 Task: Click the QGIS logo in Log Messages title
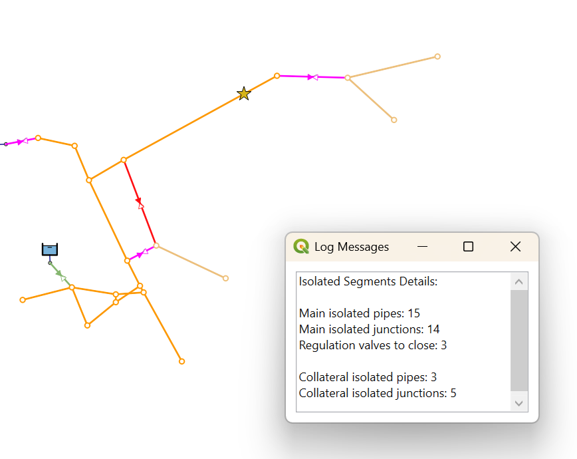click(x=301, y=247)
